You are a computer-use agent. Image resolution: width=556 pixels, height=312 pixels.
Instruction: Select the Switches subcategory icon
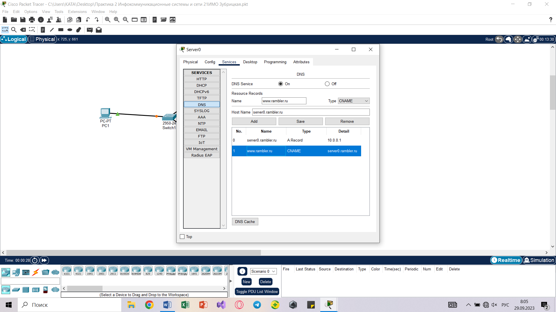point(16,289)
